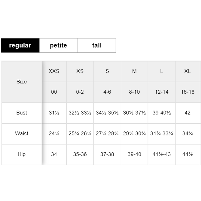This screenshot has height=201, width=201.
Task: Click the M size header
Action: [134, 71]
